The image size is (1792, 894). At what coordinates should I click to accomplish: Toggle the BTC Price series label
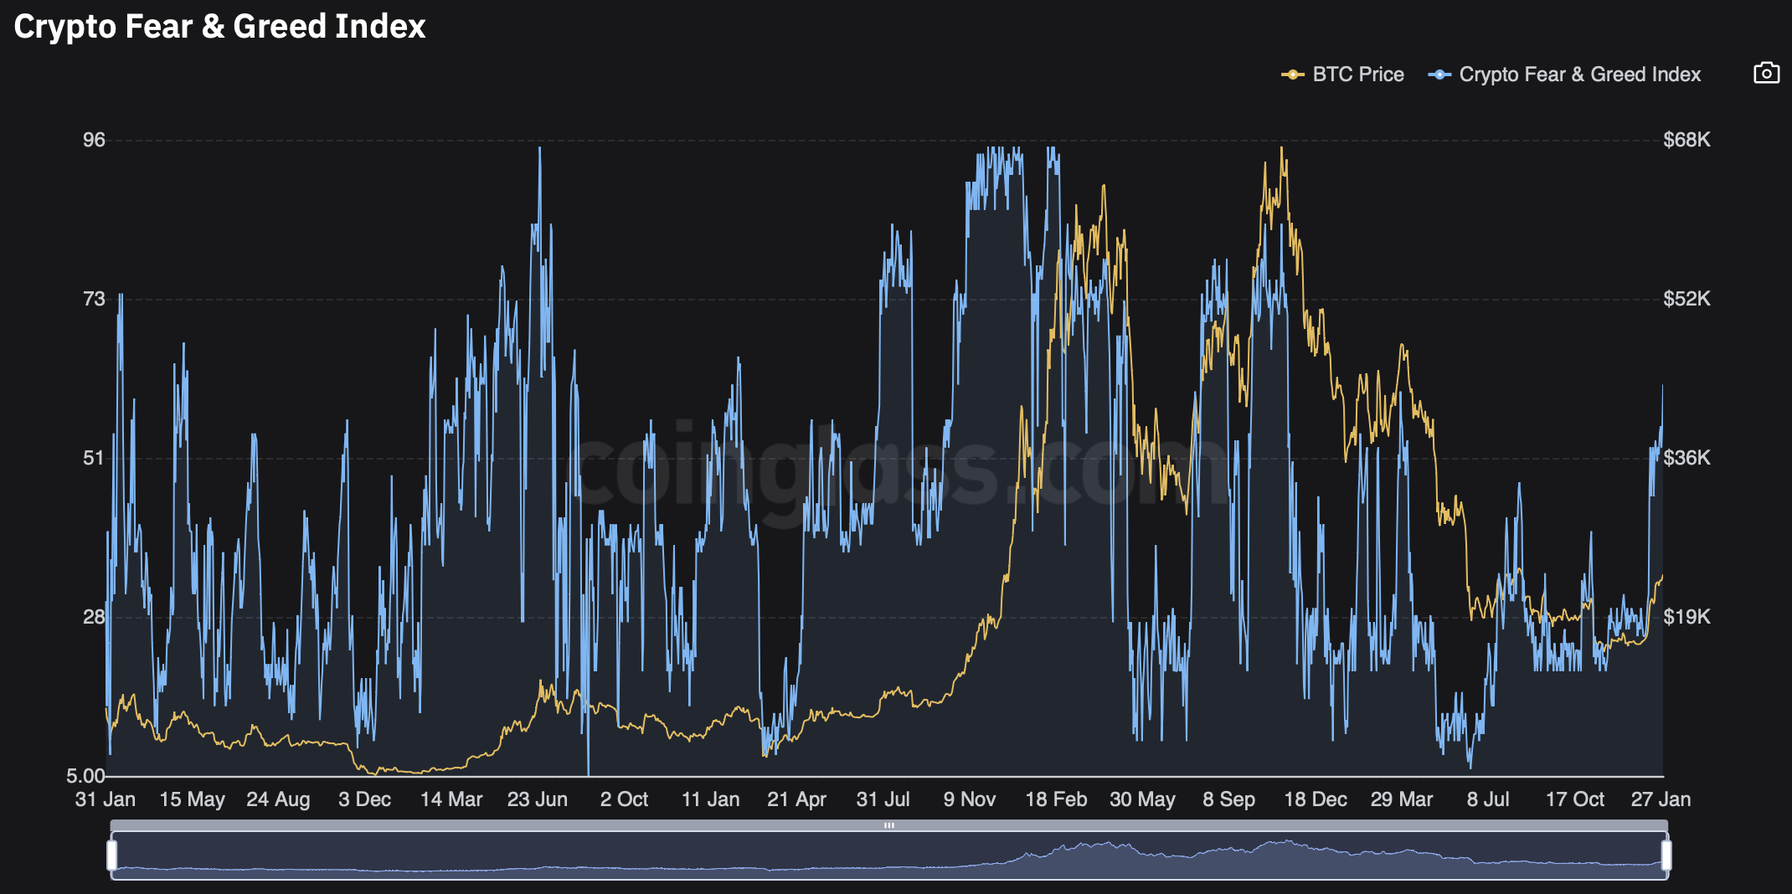1357,74
